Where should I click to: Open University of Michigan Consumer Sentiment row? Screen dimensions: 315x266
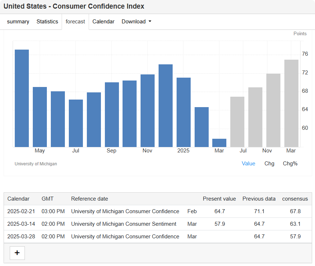pos(124,224)
